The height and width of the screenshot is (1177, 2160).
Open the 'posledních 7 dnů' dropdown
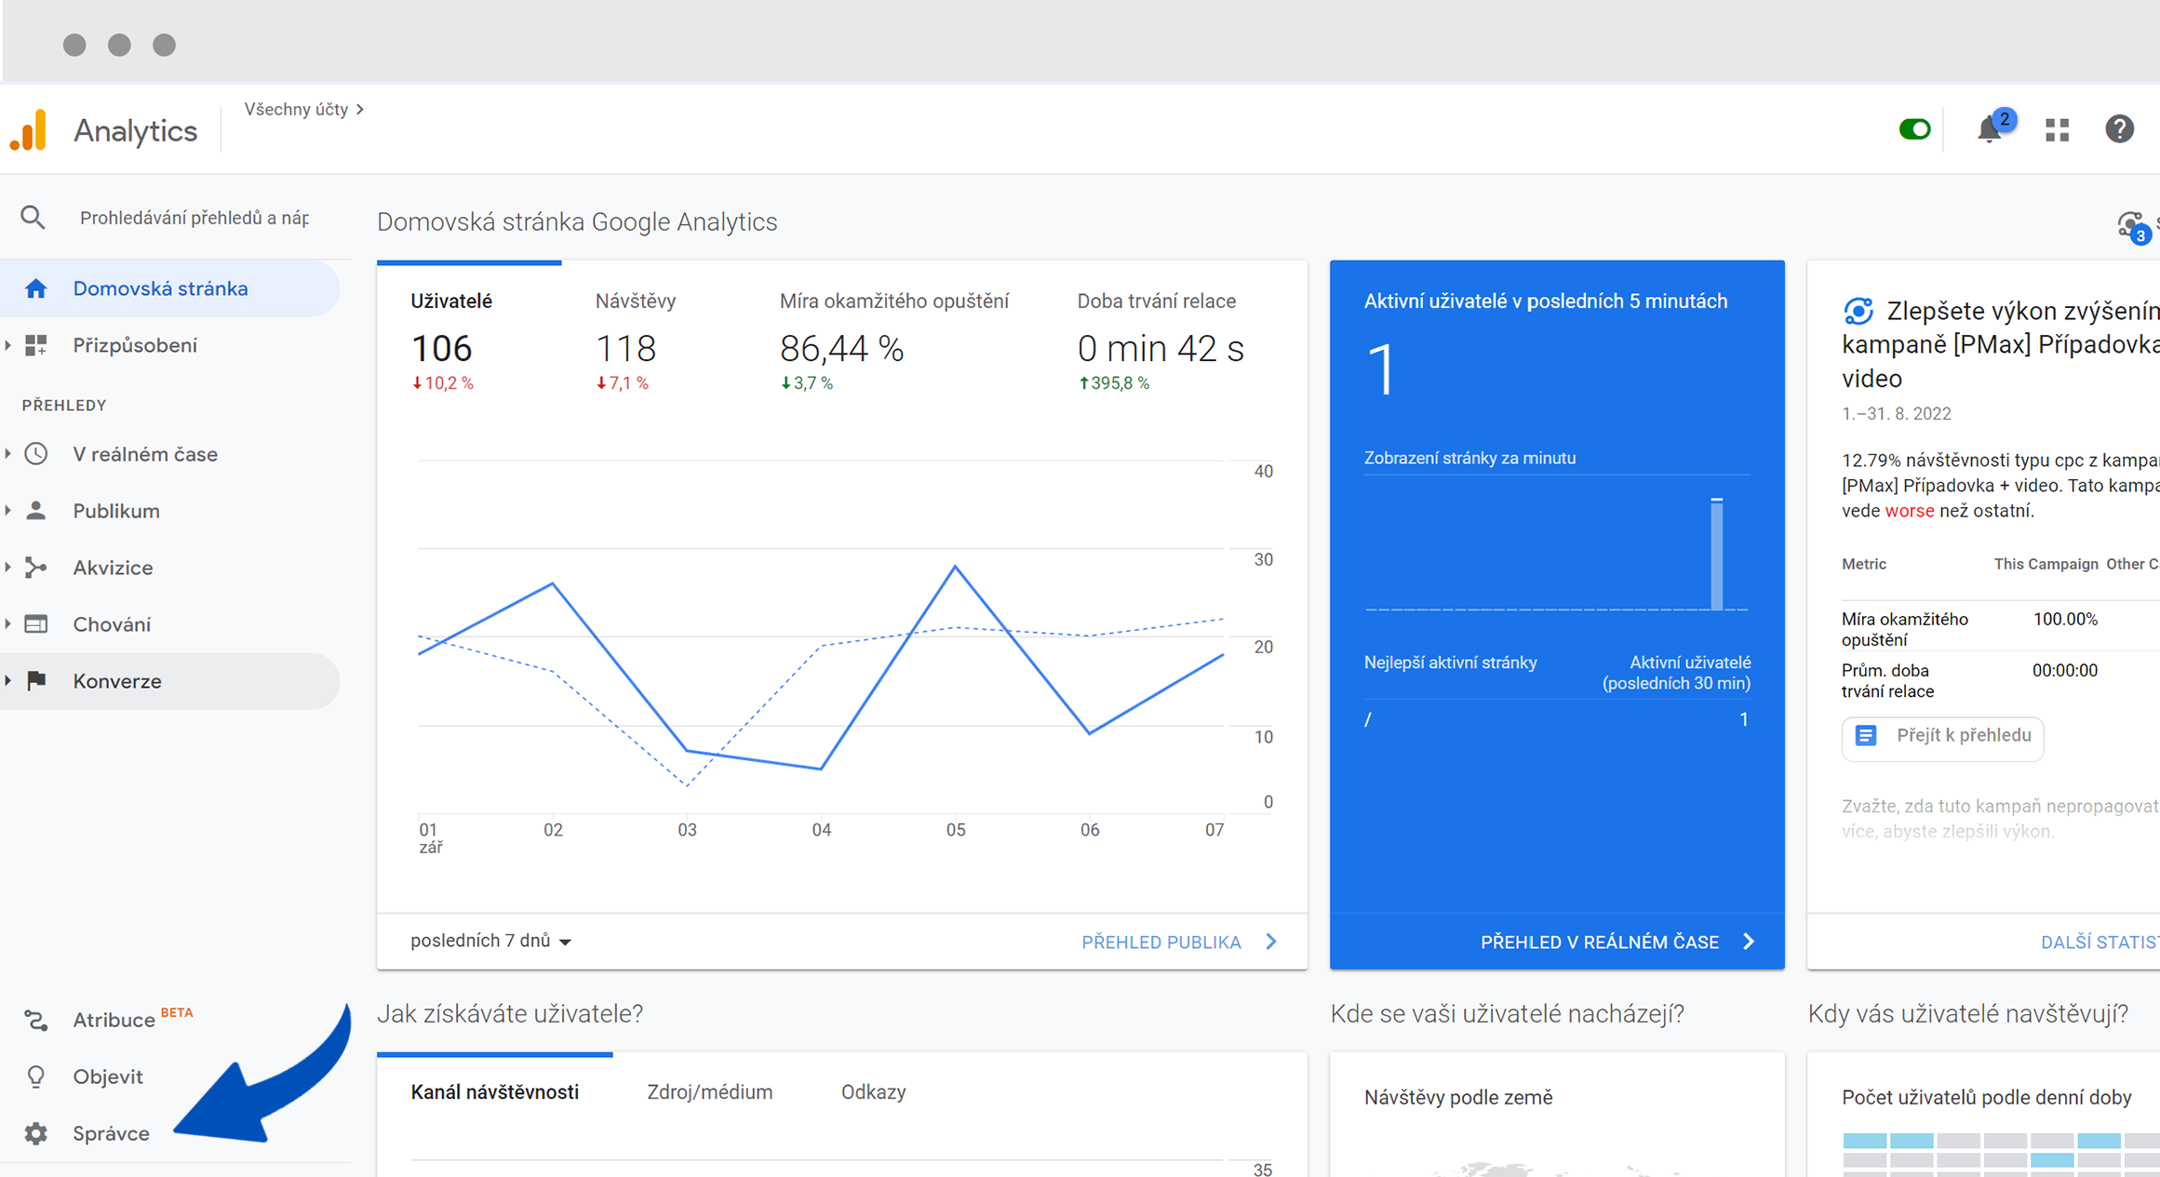click(490, 941)
